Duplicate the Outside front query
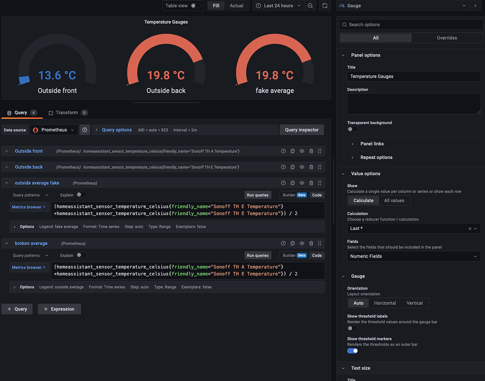Screen dimensions: 485x381 click(x=292, y=151)
